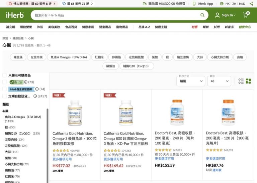This screenshot has width=257, height=183.
Task: Click the search magnifier icon
Action: point(202,15)
